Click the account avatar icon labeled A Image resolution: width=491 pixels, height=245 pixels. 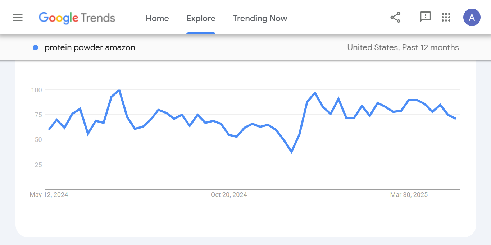coord(472,17)
